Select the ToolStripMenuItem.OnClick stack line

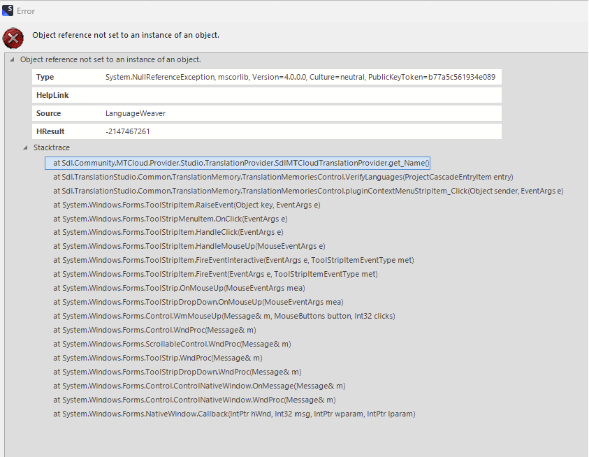[x=170, y=219]
